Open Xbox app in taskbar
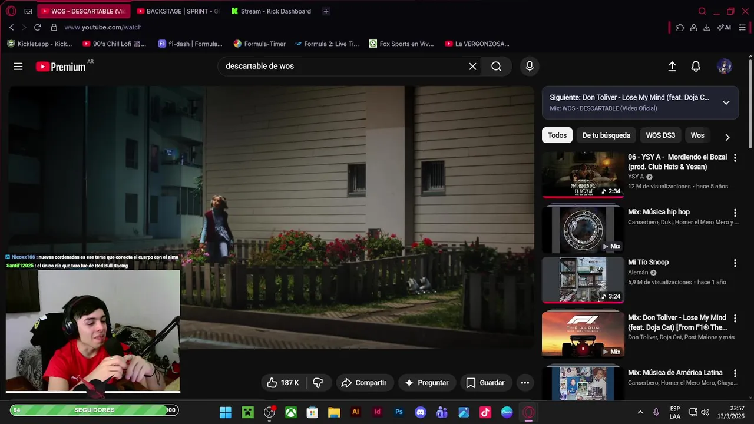This screenshot has width=754, height=424. click(x=291, y=412)
